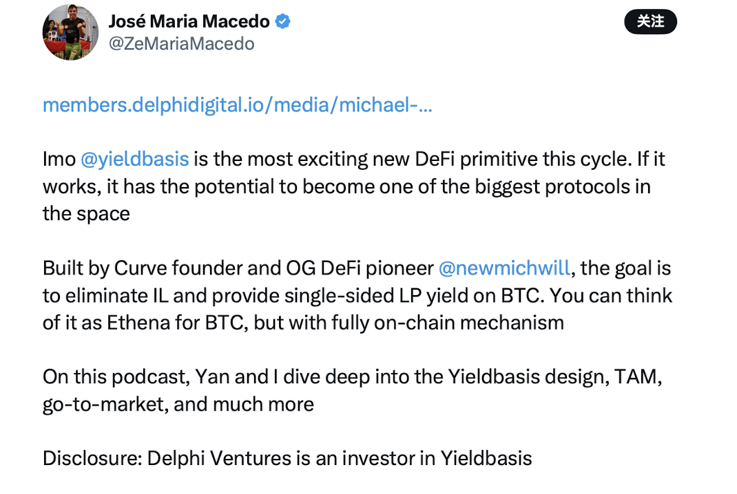Click the @ZeMariaMacedo handle
The width and height of the screenshot is (737, 494).
[x=181, y=43]
